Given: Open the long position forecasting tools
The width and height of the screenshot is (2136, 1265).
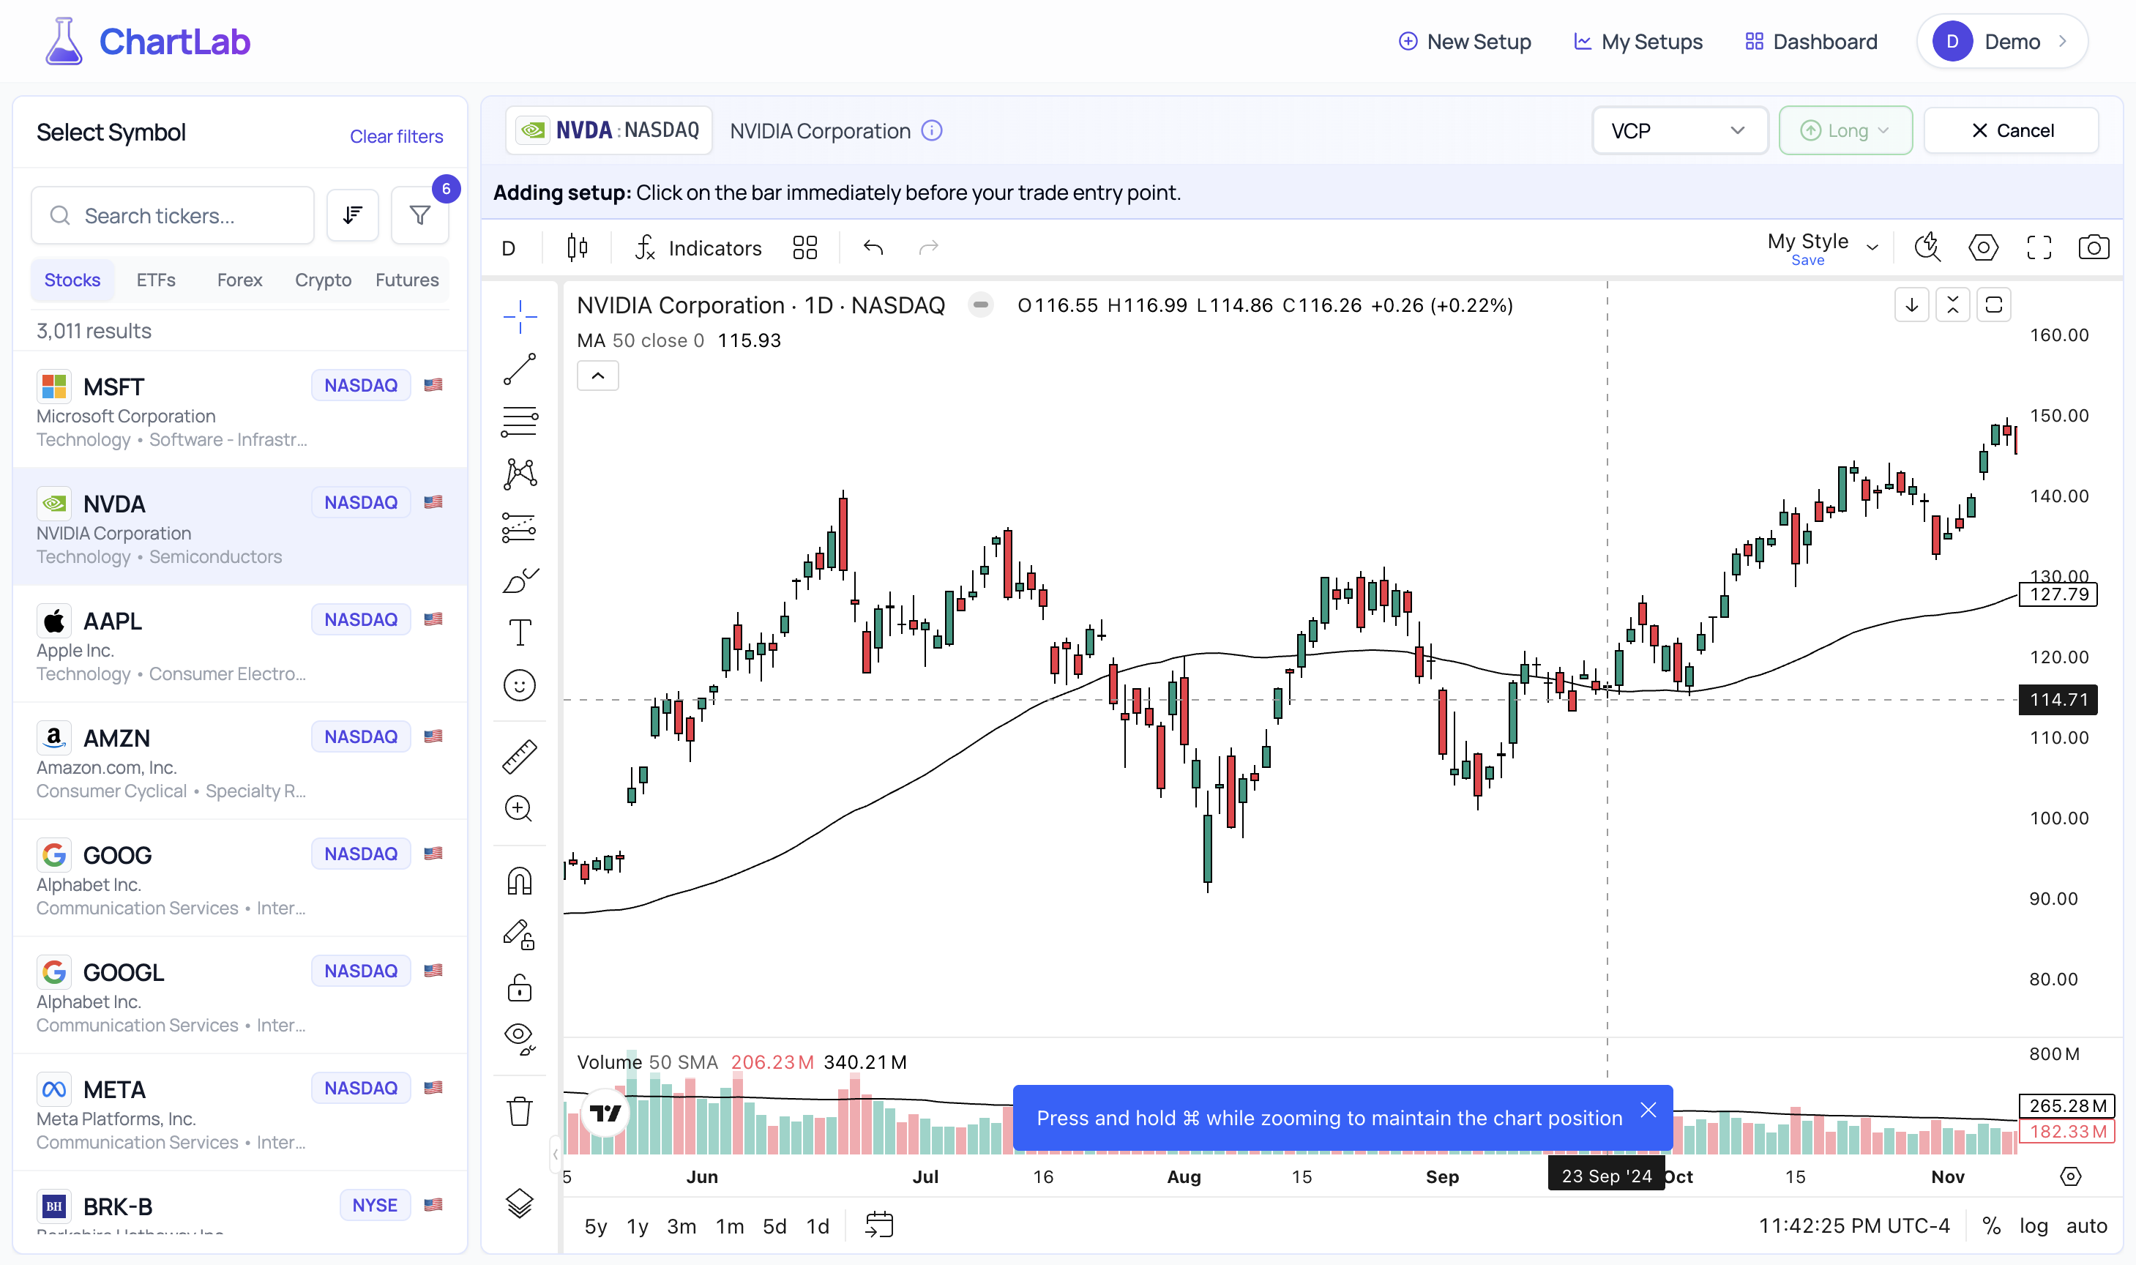Looking at the screenshot, I should click(x=519, y=528).
